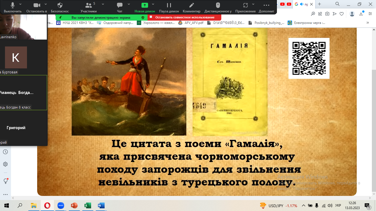The width and height of the screenshot is (376, 211).
Task: Select Григорий participant tile
Action: click(23, 128)
